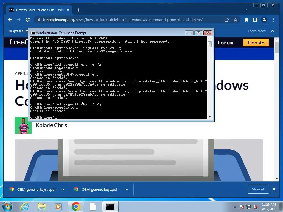Click the address bar URL
The width and height of the screenshot is (283, 212).
(x=123, y=20)
